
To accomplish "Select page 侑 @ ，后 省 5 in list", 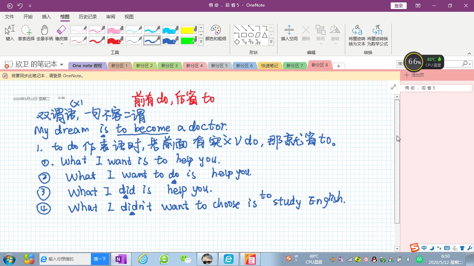I will point(437,88).
